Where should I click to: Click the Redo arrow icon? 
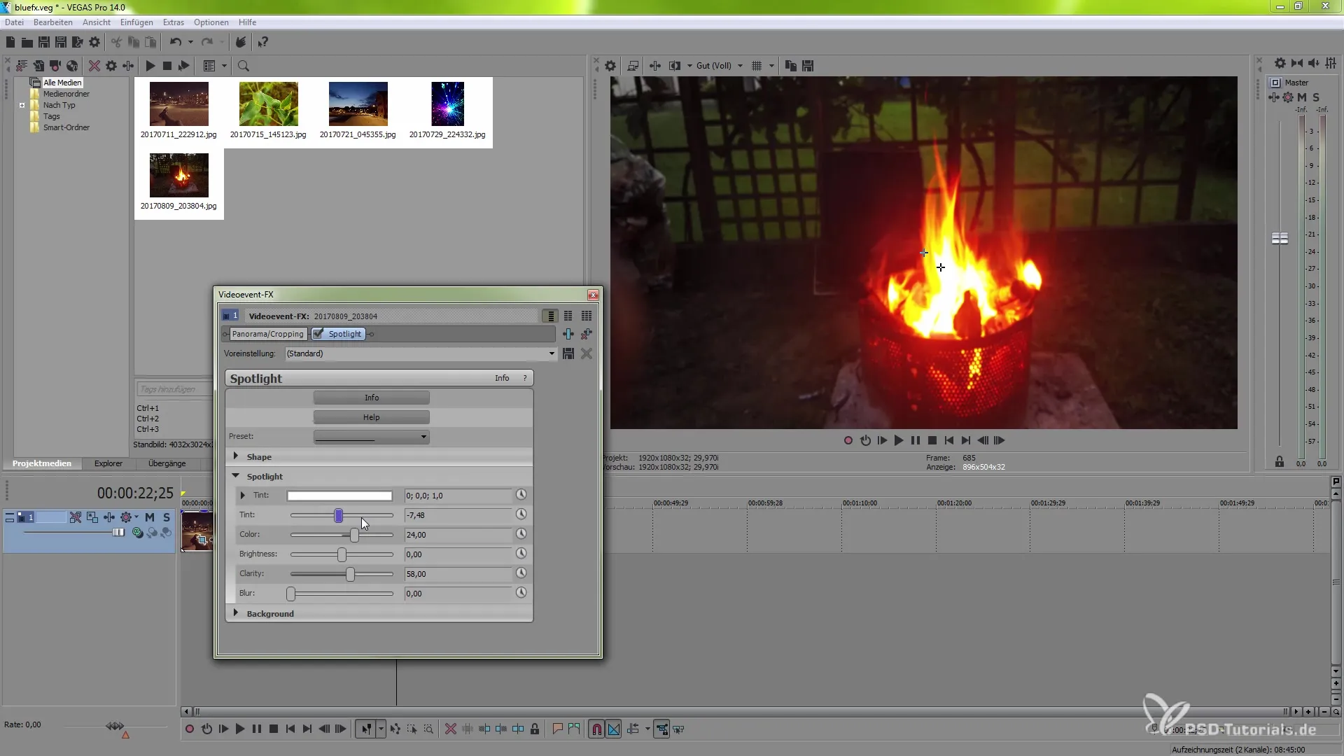click(x=207, y=43)
